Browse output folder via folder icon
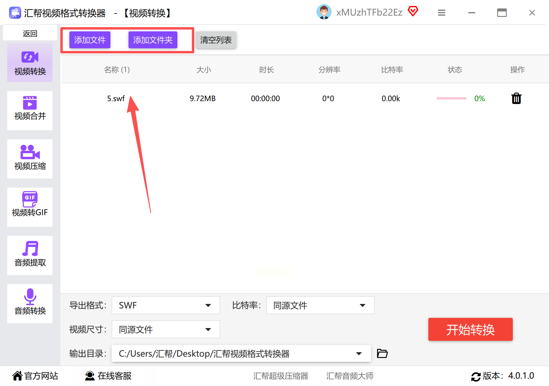 pyautogui.click(x=382, y=353)
